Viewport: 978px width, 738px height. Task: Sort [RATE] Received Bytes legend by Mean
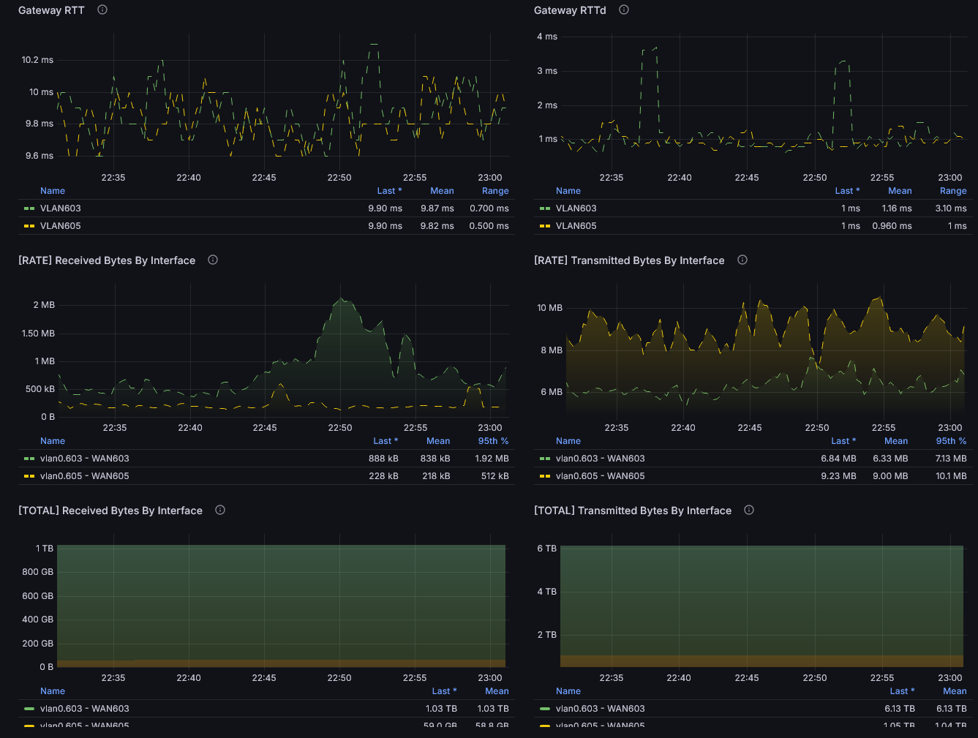coord(438,441)
